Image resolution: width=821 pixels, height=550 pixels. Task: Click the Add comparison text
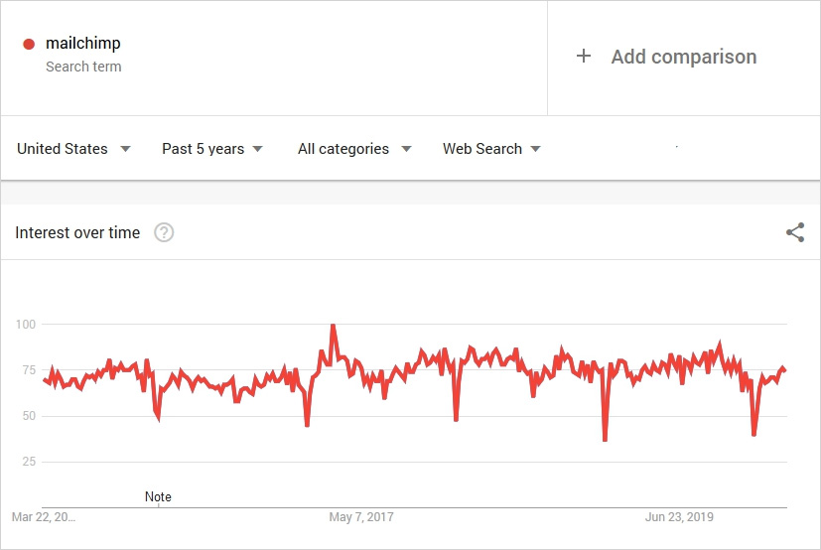683,57
